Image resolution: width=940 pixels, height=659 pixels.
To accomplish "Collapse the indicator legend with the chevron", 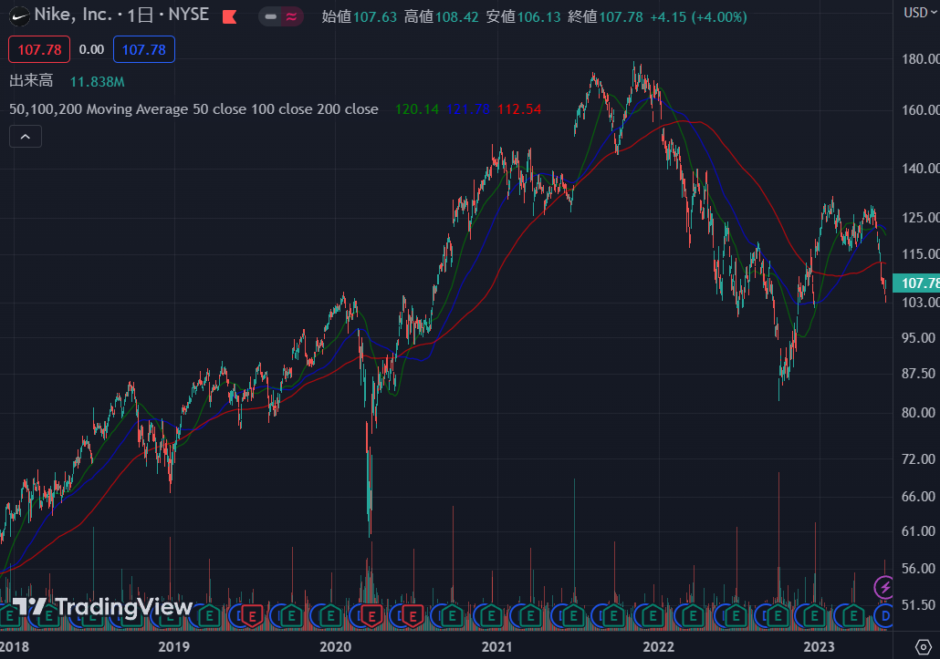I will [26, 137].
